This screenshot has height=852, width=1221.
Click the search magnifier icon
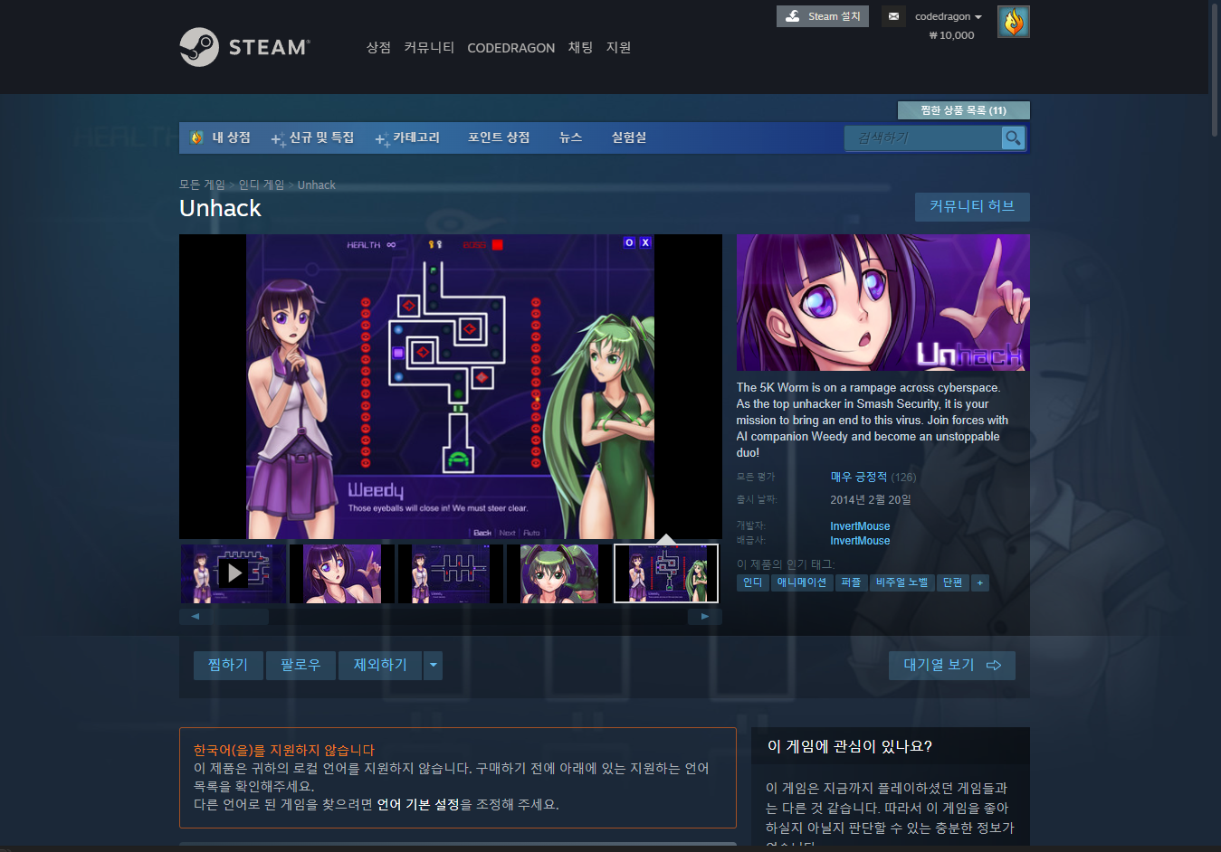click(1013, 137)
